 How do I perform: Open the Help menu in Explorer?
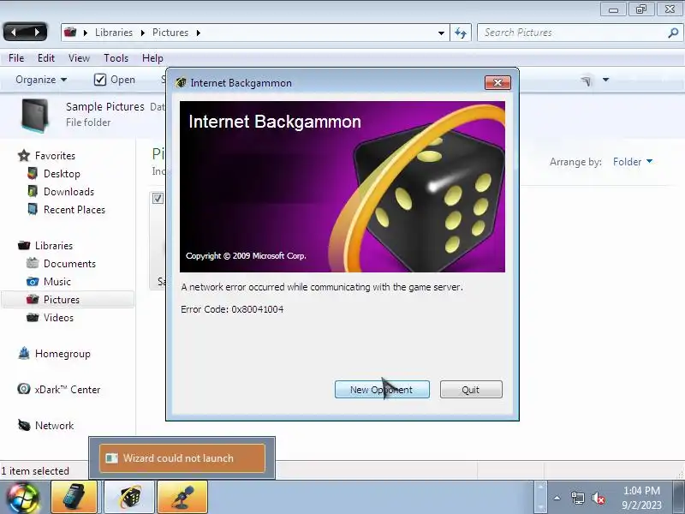[152, 58]
